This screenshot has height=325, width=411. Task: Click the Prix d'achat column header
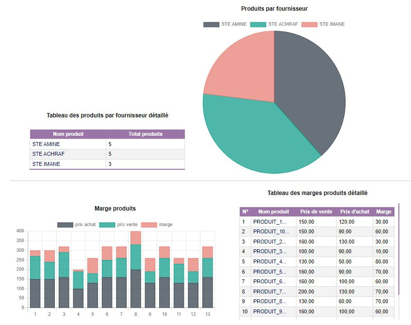click(x=355, y=211)
